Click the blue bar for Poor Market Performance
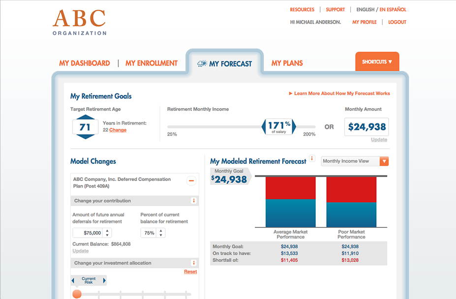 (x=351, y=214)
